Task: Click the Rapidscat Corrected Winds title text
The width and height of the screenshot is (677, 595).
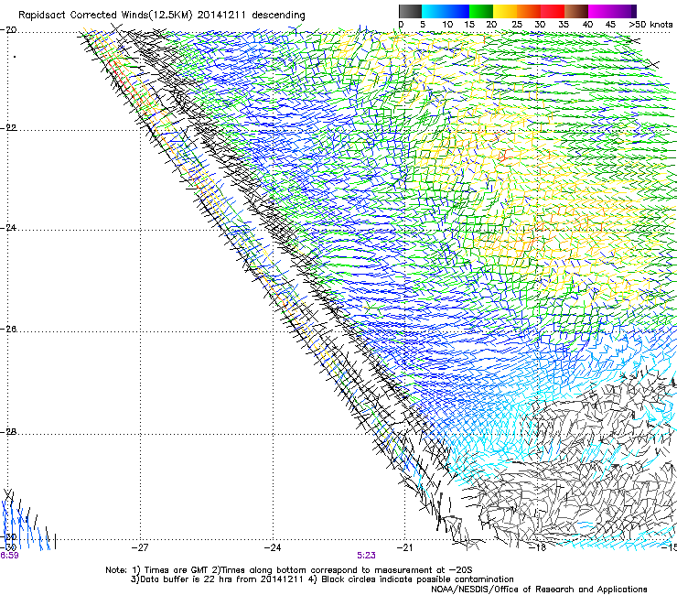Action: [162, 16]
